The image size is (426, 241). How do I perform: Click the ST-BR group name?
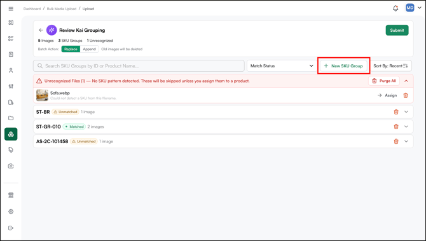tap(43, 112)
